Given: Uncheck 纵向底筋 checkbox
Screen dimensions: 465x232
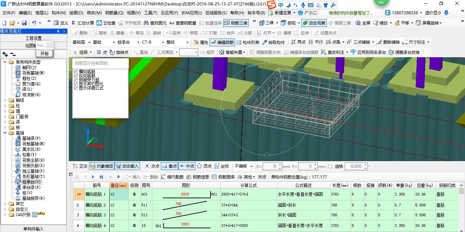Looking at the screenshot, I should click(x=76, y=76).
